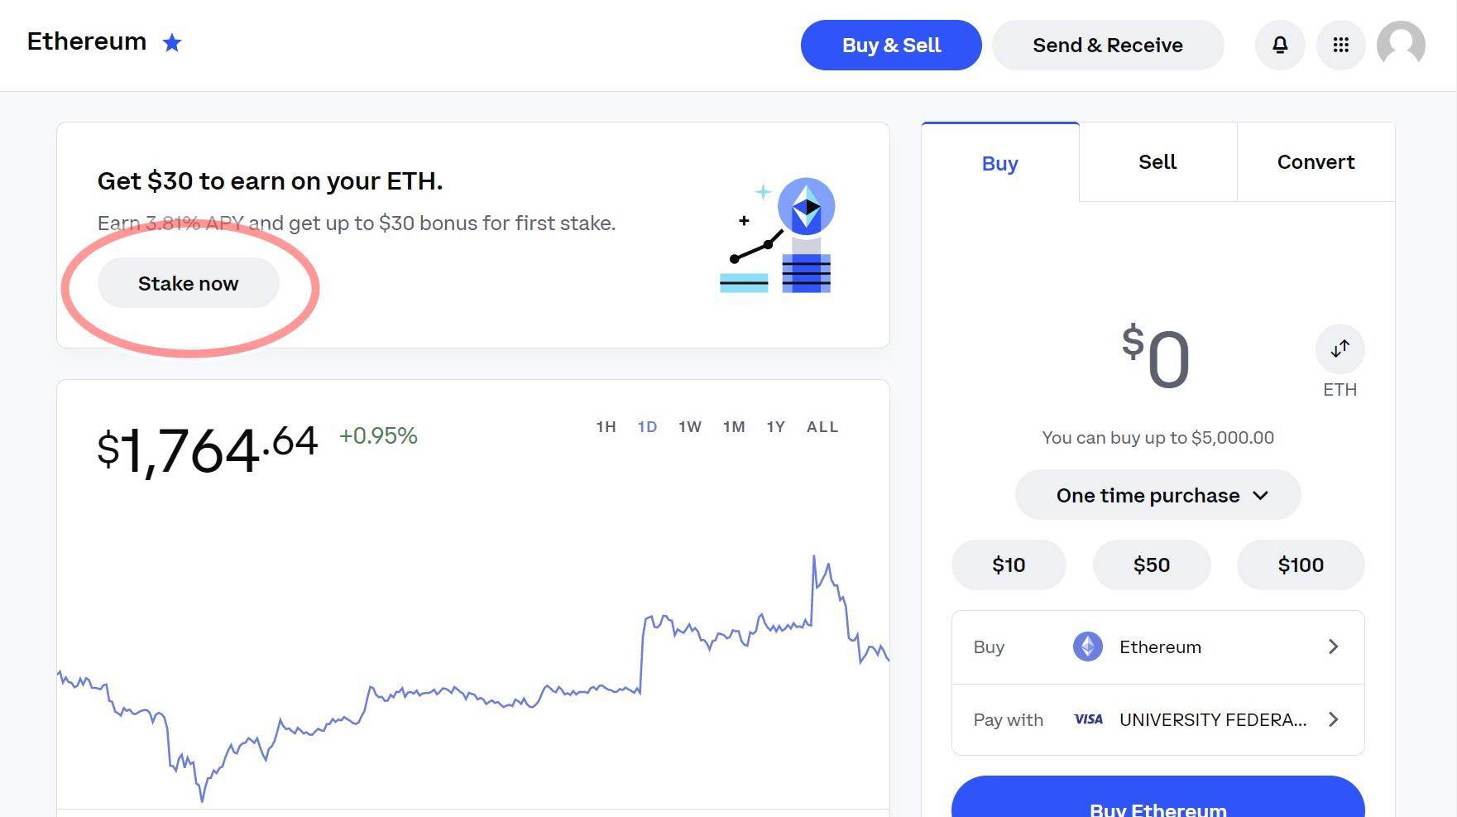1457x817 pixels.
Task: Click the Ethereum coin logo in Buy row
Action: pos(1088,646)
